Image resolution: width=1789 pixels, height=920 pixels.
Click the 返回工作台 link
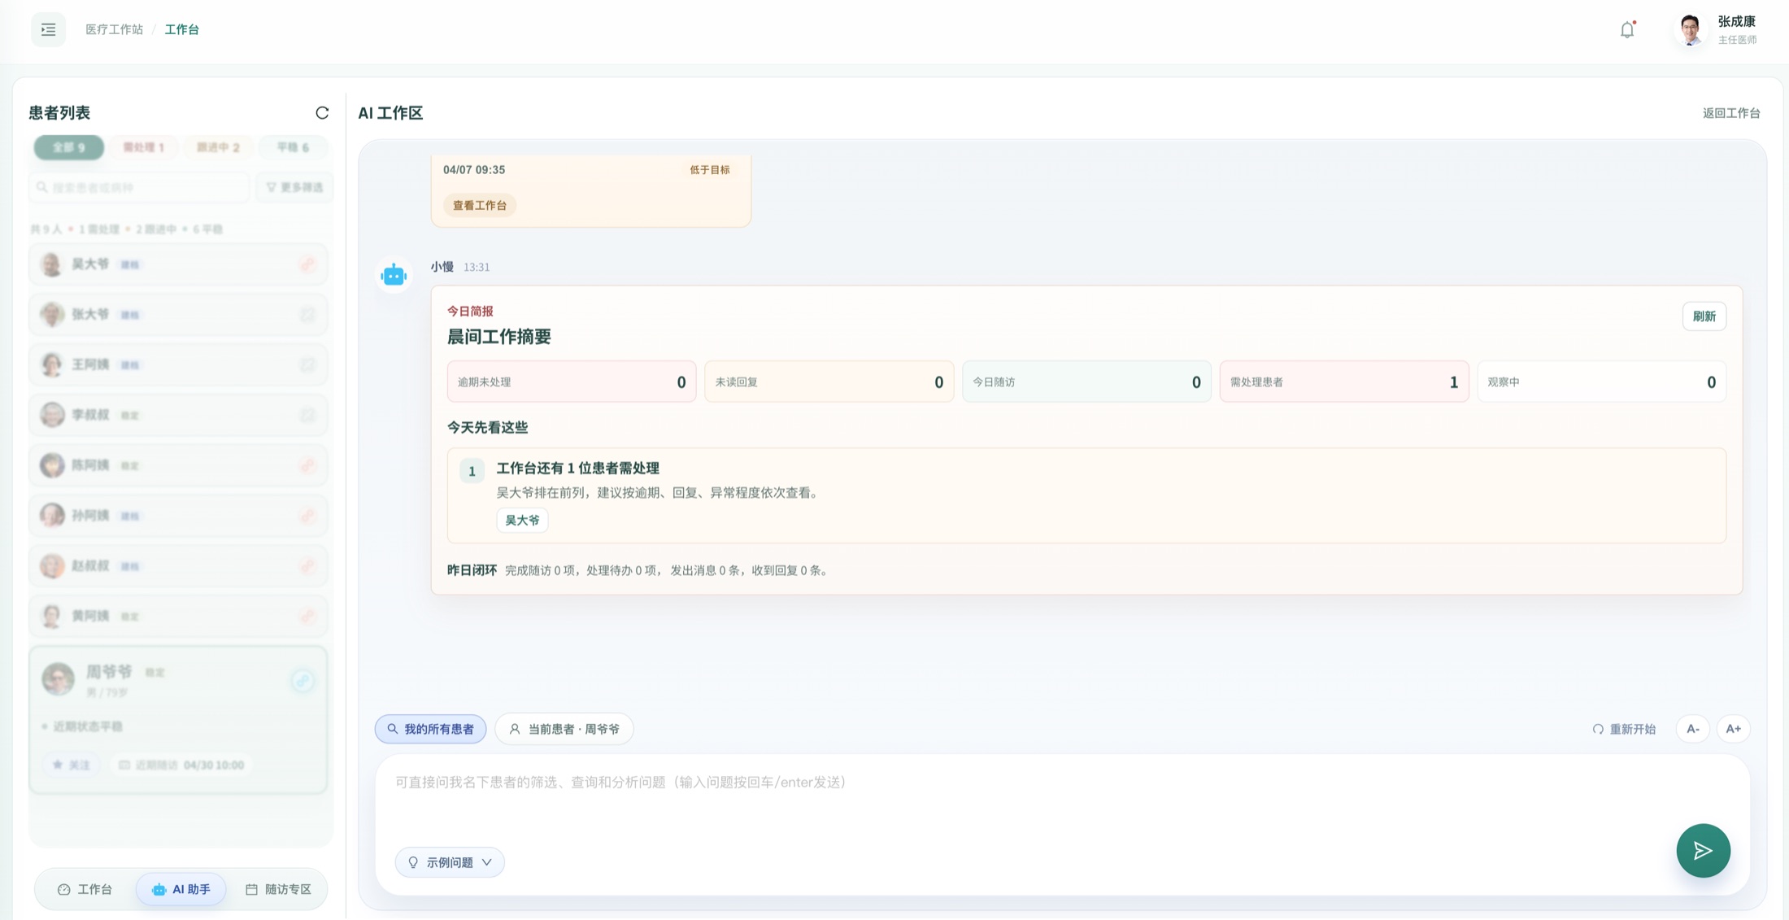coord(1731,113)
